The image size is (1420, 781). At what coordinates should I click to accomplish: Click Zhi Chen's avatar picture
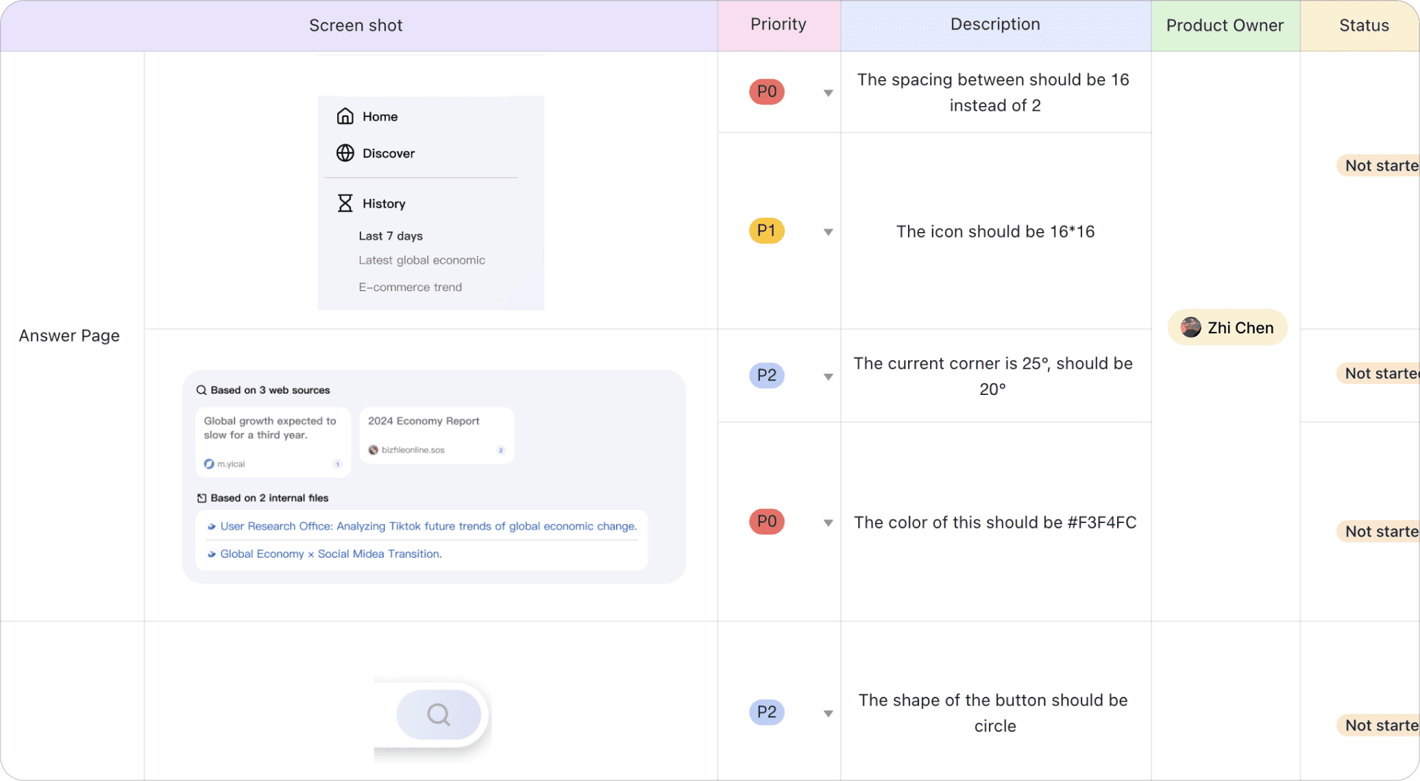click(1191, 328)
